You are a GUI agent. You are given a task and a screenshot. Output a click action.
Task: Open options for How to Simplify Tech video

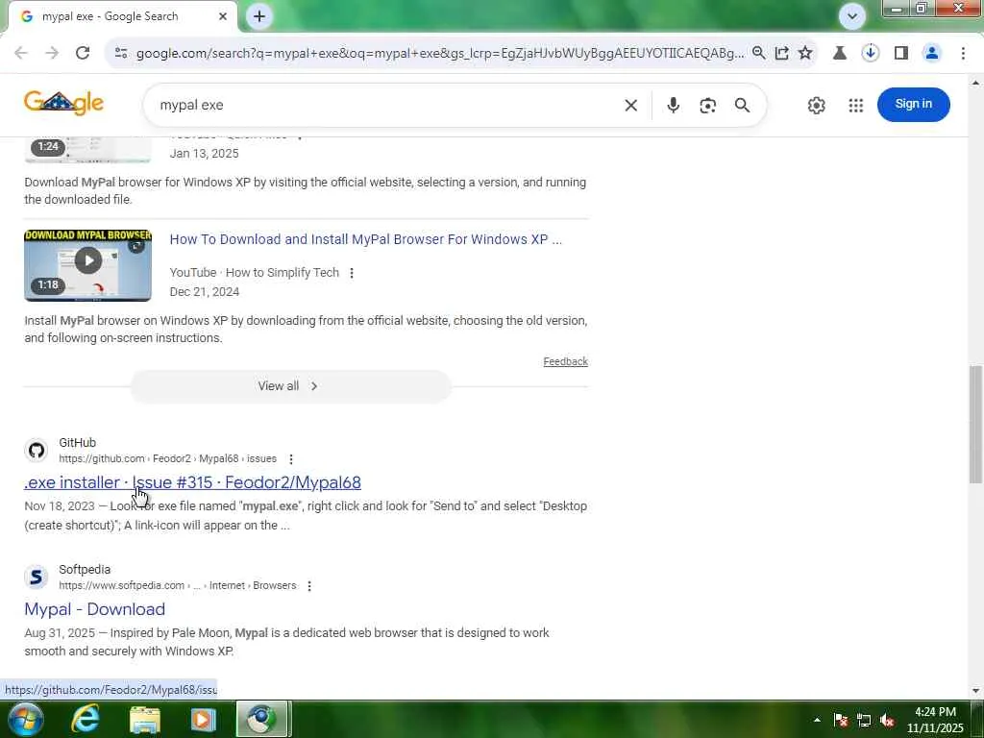point(352,273)
